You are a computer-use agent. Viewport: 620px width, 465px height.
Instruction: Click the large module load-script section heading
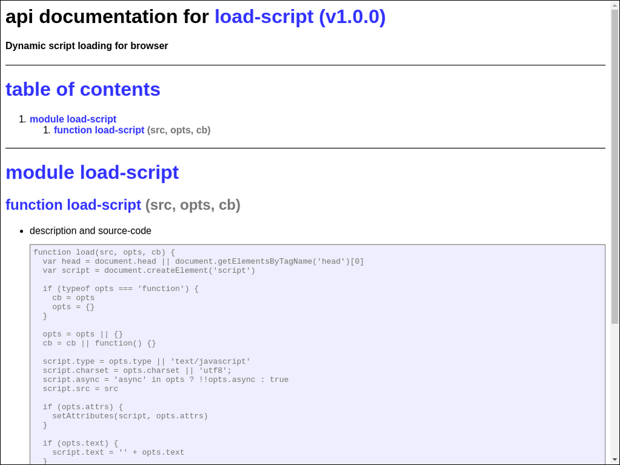[x=92, y=173]
